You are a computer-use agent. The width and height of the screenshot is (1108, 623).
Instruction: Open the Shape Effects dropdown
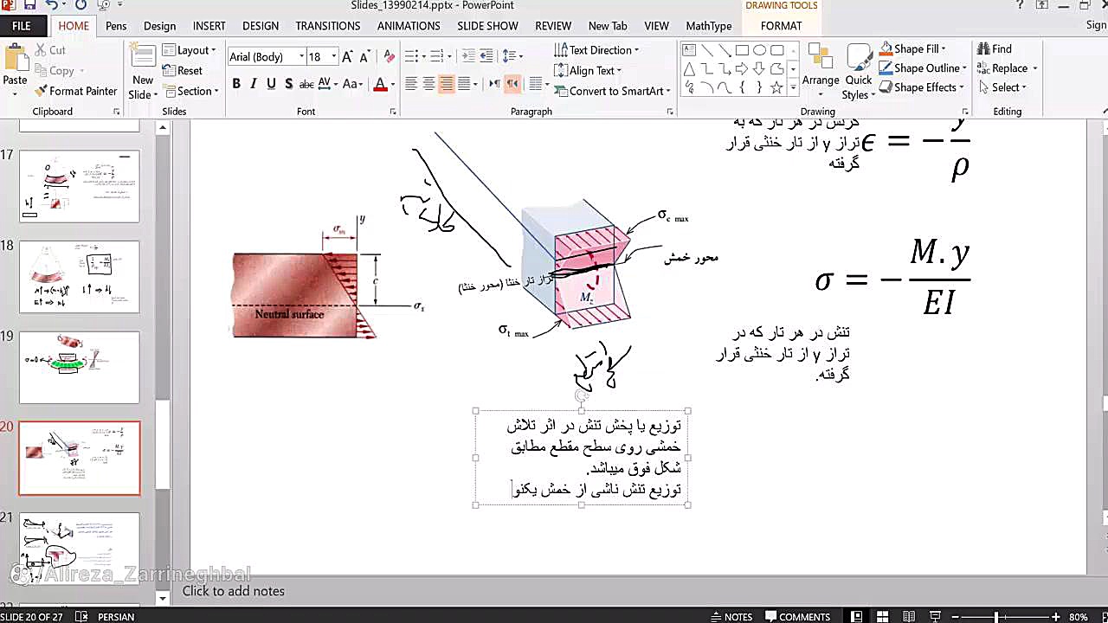click(x=921, y=87)
